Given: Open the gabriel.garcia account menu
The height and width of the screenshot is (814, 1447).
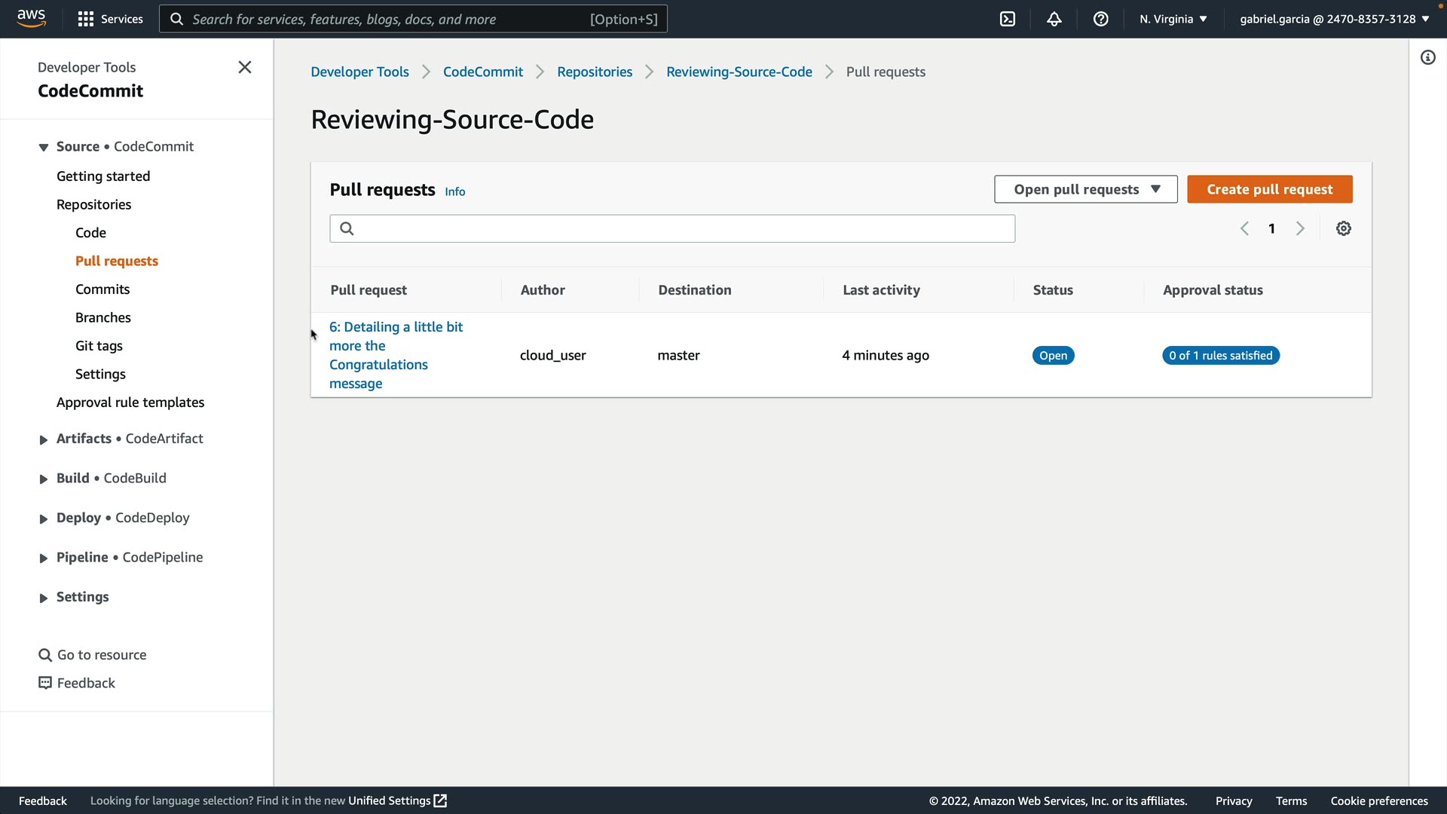Looking at the screenshot, I should point(1334,19).
